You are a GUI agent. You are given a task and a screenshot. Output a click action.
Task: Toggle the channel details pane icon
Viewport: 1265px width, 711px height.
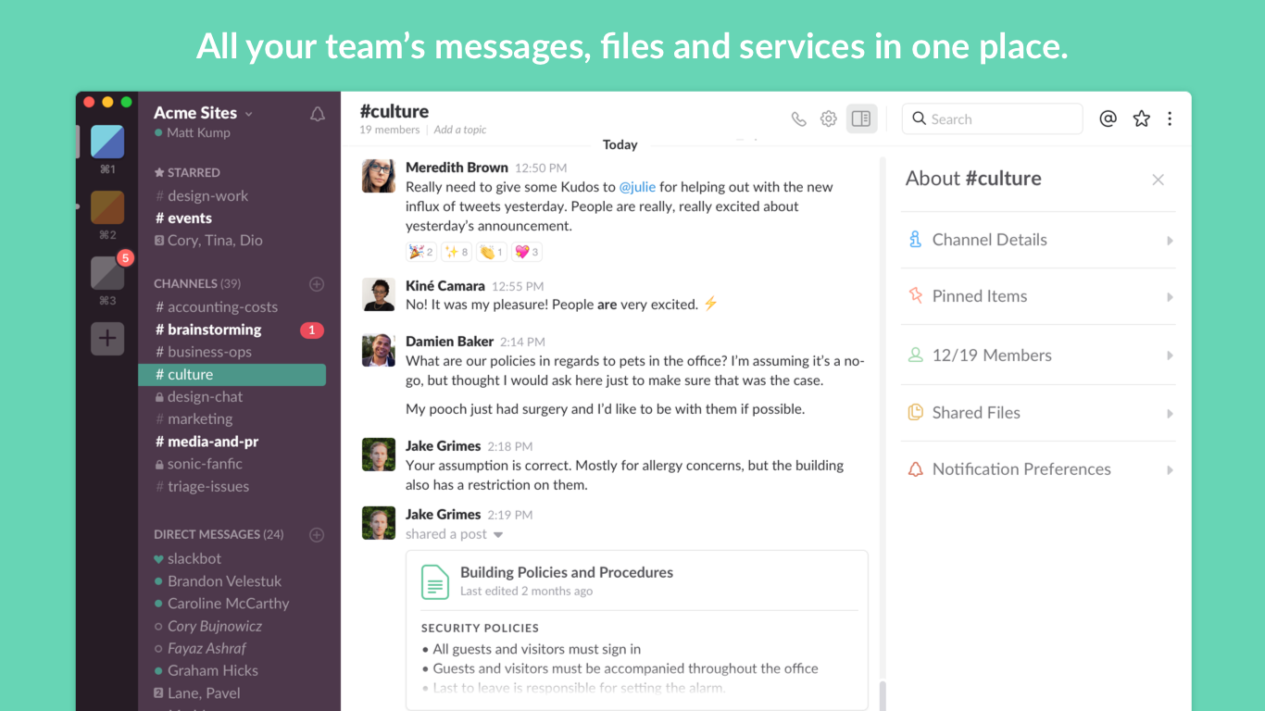point(861,118)
